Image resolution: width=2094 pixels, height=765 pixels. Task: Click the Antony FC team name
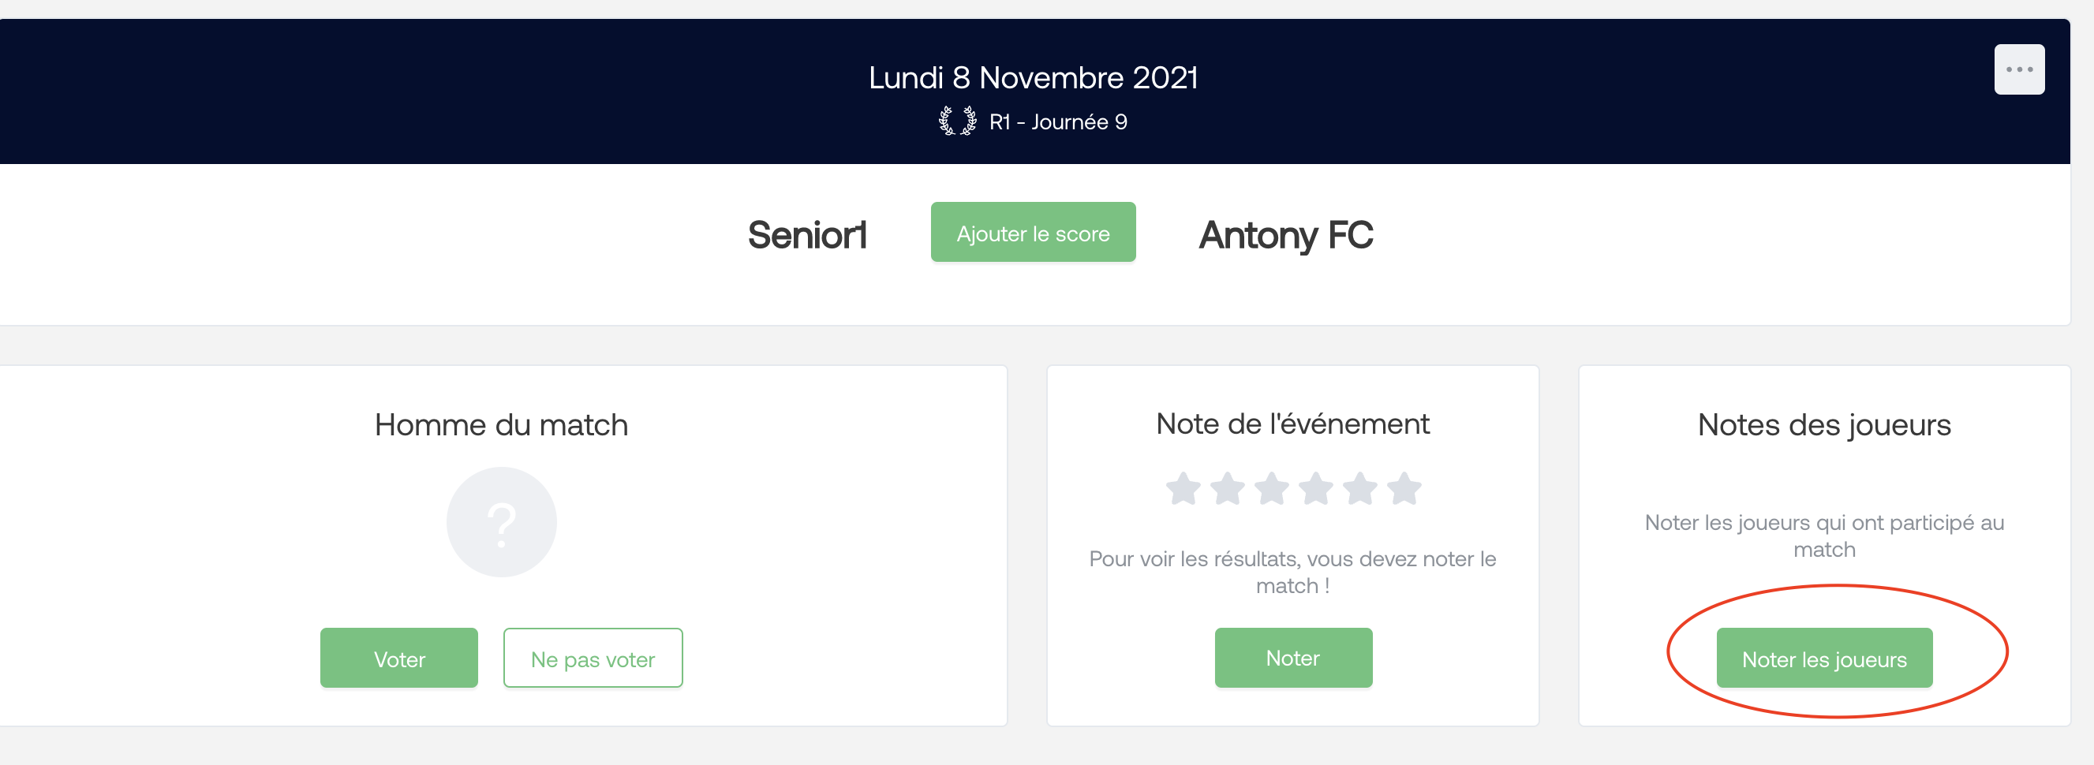pyautogui.click(x=1285, y=236)
